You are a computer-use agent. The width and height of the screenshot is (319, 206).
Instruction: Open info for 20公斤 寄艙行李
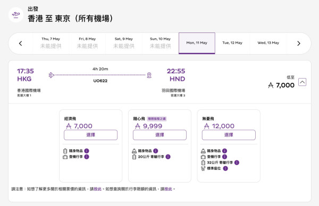(168, 157)
